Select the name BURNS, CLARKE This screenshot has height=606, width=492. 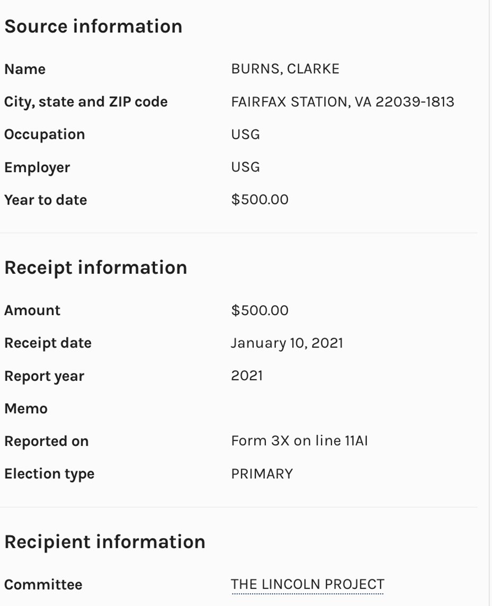pos(285,69)
